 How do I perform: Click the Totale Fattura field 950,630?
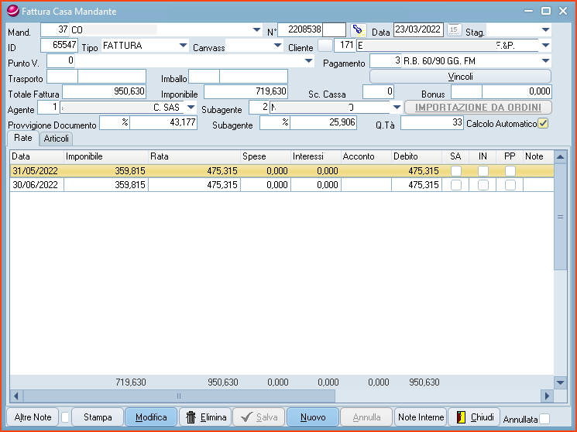click(104, 91)
